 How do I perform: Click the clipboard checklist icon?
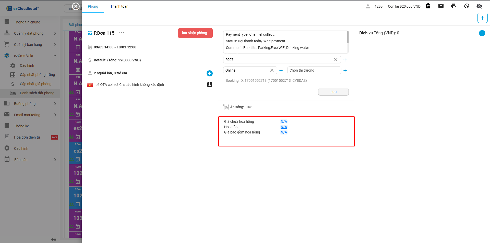click(428, 6)
